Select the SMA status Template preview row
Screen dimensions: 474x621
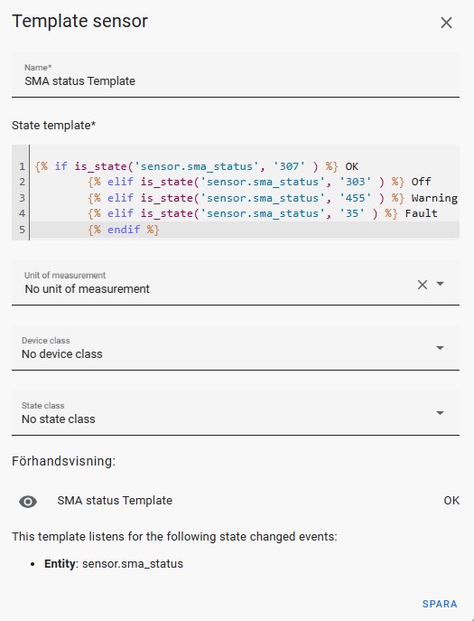[x=236, y=501]
